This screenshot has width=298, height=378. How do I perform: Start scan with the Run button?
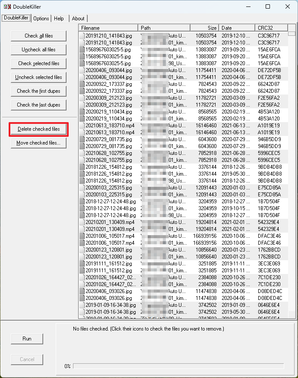coord(27,339)
